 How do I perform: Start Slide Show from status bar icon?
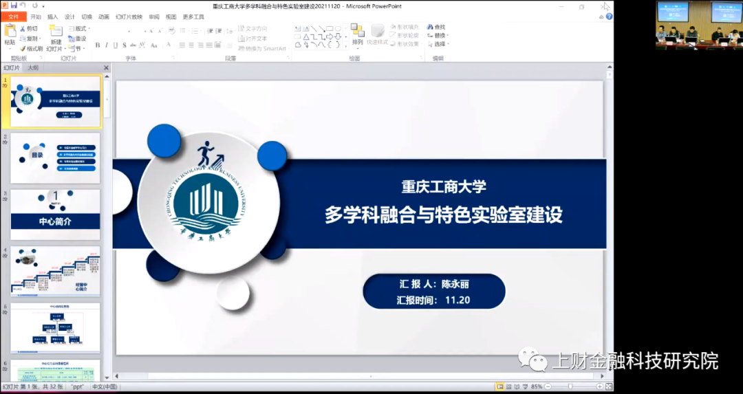click(x=525, y=387)
